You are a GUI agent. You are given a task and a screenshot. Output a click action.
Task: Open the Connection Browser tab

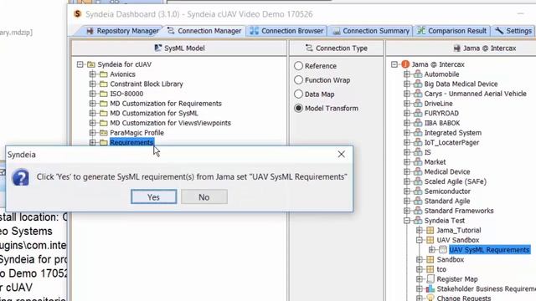(x=286, y=31)
